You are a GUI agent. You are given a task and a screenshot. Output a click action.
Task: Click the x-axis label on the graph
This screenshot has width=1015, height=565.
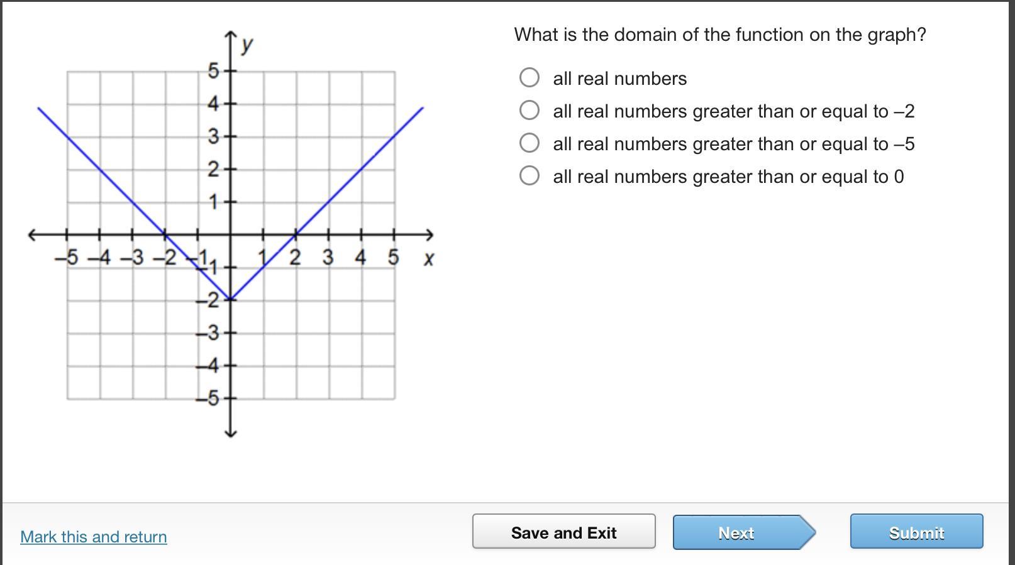[428, 258]
